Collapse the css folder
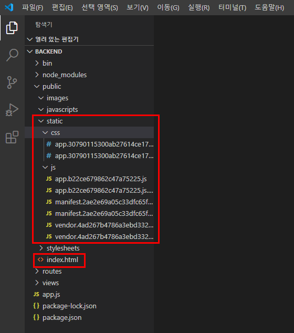 [x=89, y=132]
